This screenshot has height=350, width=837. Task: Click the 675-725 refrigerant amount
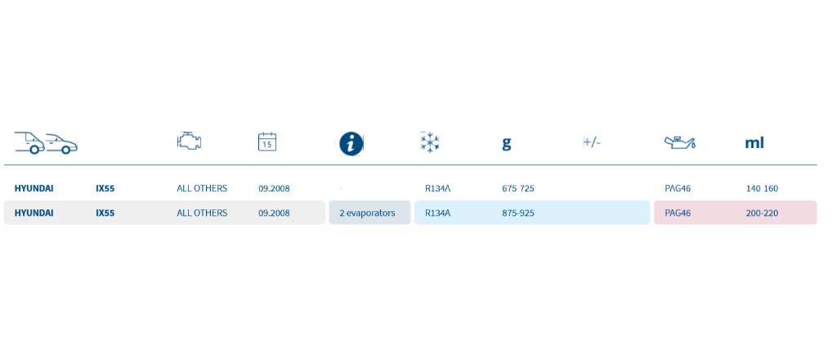pos(517,188)
